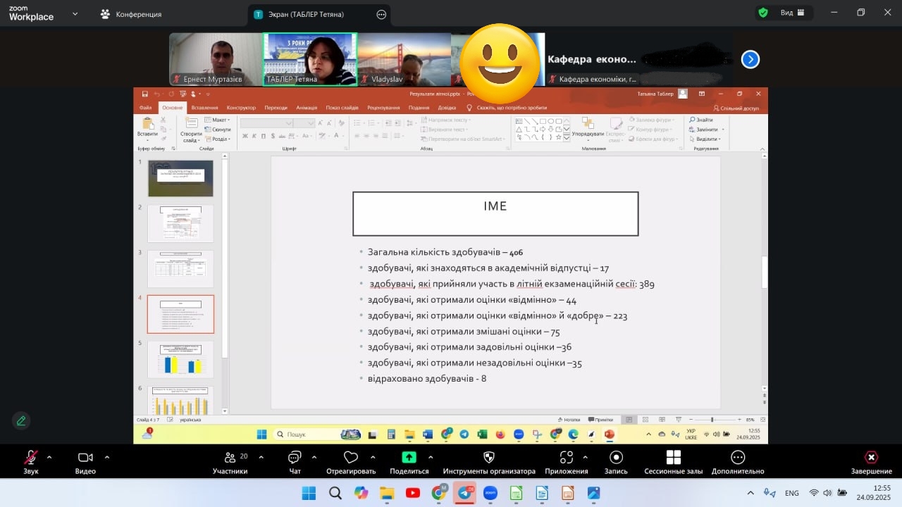Unmute the microphone with Звук button
Screen dimensions: 902x507
31,459
